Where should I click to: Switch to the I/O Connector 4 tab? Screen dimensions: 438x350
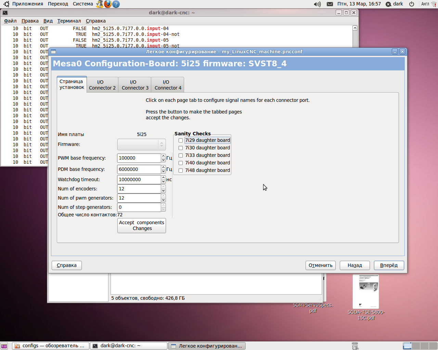pos(168,85)
